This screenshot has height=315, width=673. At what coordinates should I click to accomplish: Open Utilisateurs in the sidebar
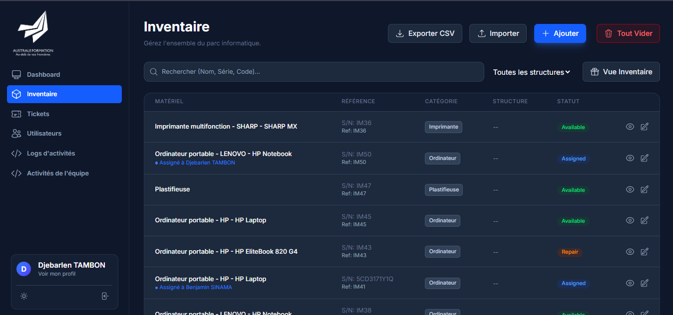tap(64, 134)
